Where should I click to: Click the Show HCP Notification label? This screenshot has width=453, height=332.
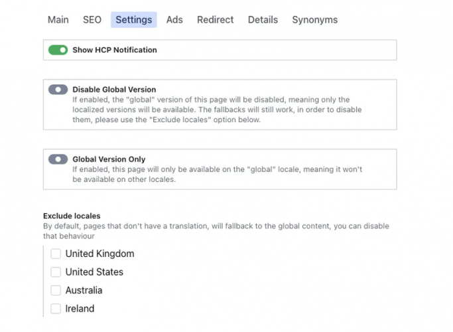click(x=115, y=50)
